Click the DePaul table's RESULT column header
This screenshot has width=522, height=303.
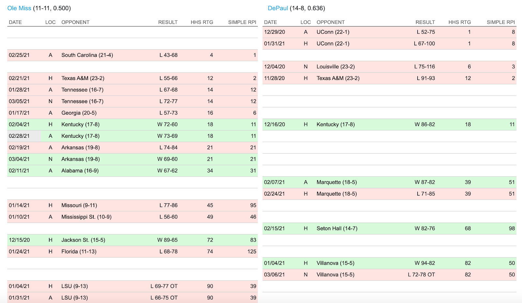click(425, 22)
